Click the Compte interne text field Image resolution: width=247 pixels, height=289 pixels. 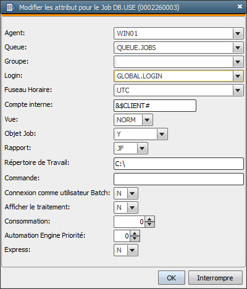coord(155,106)
